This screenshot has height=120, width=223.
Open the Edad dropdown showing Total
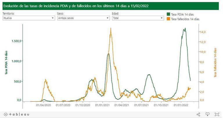tap(138, 18)
